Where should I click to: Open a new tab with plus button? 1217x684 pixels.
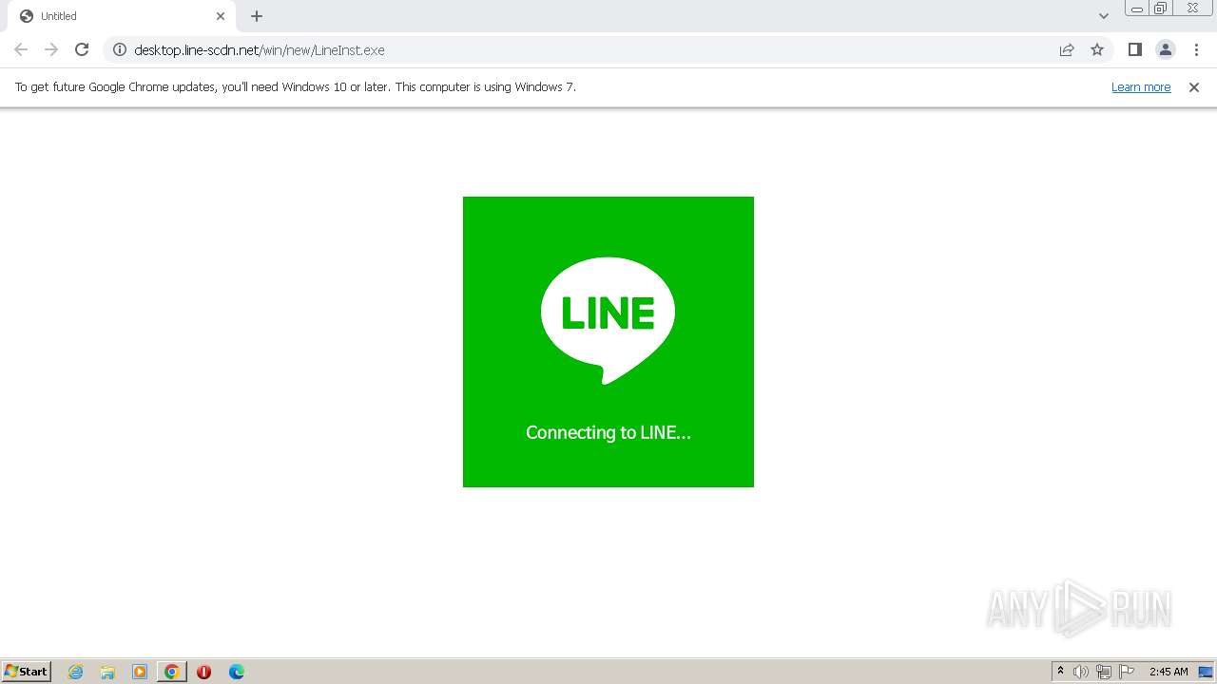tap(257, 16)
